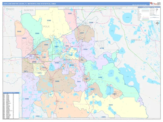Select ZIP code label 33810
The image size is (163, 122).
(x=24, y=38)
